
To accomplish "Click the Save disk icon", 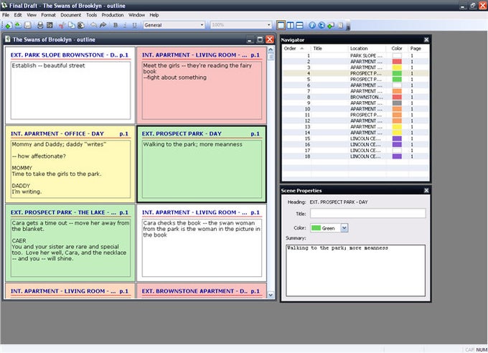I will coord(28,25).
